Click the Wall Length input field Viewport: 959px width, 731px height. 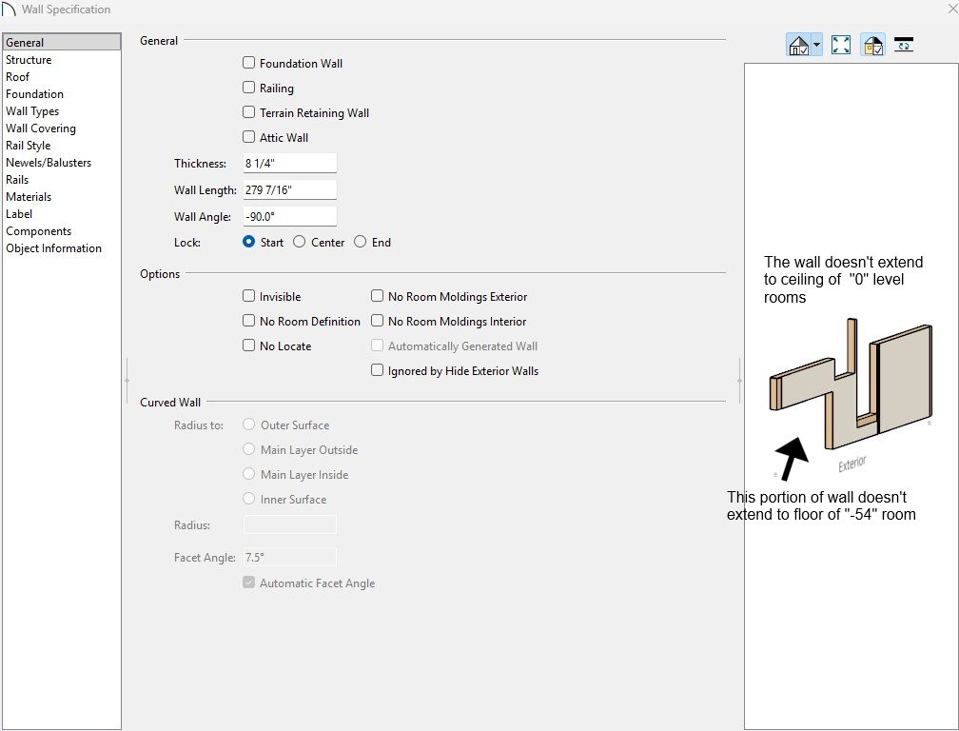click(289, 190)
